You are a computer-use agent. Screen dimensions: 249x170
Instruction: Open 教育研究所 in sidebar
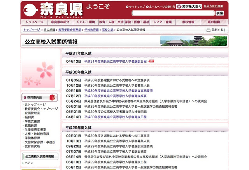(32, 146)
